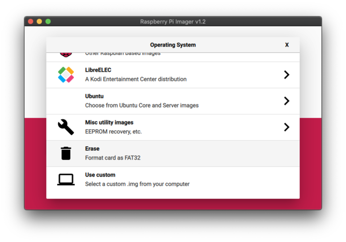Viewport: 346px width, 242px height.
Task: Click the Operating System dialog heading
Action: click(x=173, y=45)
